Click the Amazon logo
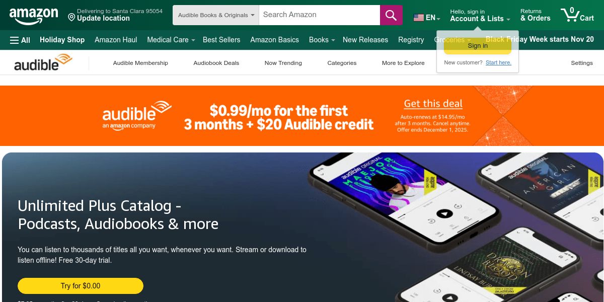This screenshot has width=604, height=302. pos(34,16)
